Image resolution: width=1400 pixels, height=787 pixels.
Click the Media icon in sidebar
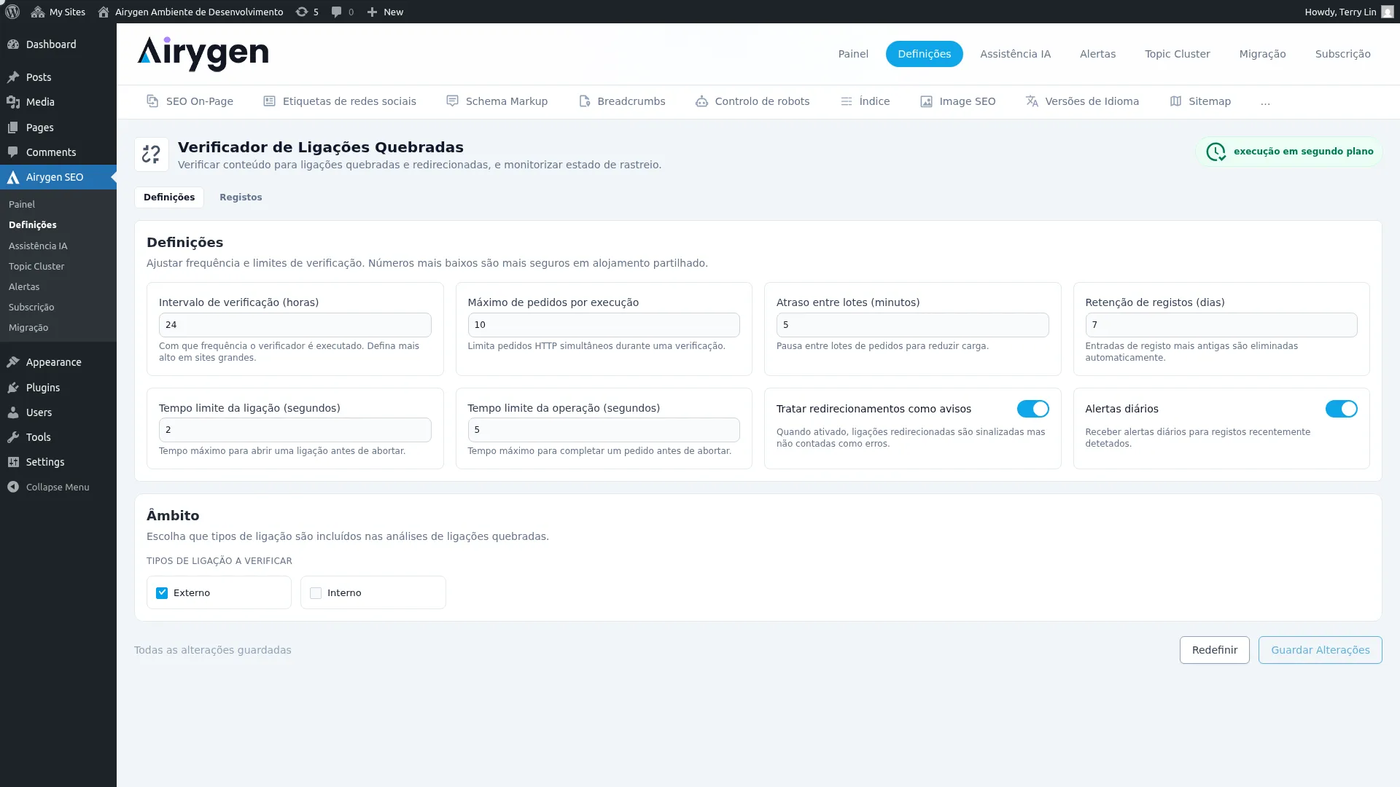point(13,102)
